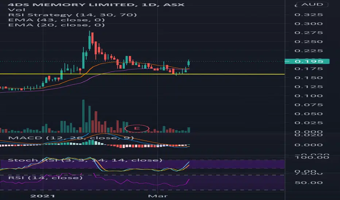
Task: Click the 0.195 current price tag
Action: pos(307,61)
